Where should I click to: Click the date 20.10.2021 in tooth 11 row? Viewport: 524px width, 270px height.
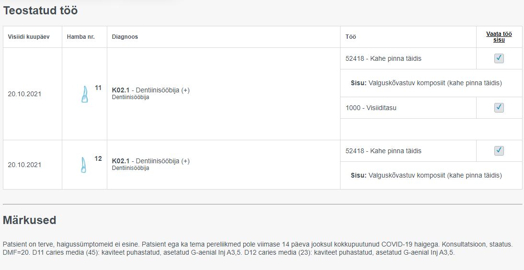[x=24, y=94]
